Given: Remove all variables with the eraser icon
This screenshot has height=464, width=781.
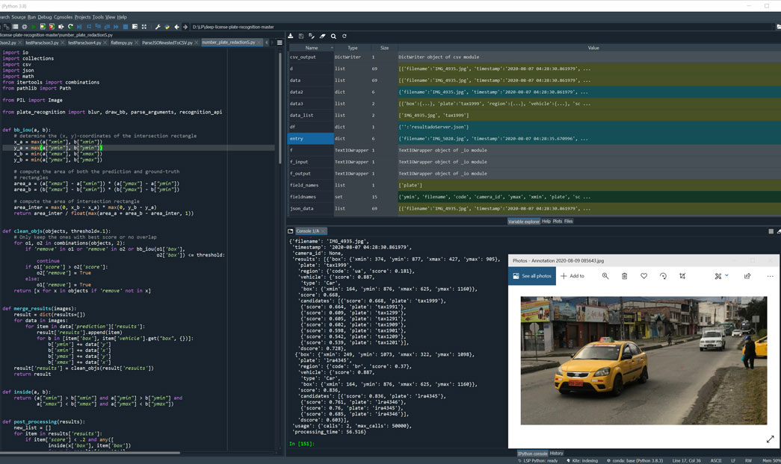Looking at the screenshot, I should [322, 36].
